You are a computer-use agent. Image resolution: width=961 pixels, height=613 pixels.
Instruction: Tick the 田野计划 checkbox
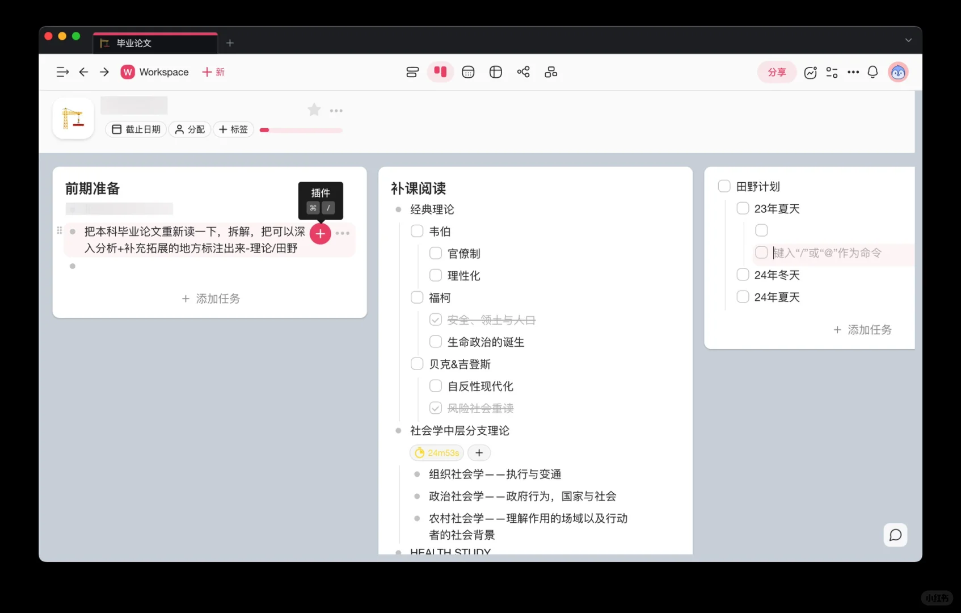coord(724,186)
